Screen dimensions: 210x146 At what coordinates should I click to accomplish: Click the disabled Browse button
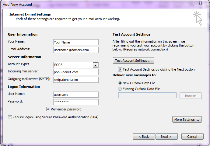(x=191, y=96)
